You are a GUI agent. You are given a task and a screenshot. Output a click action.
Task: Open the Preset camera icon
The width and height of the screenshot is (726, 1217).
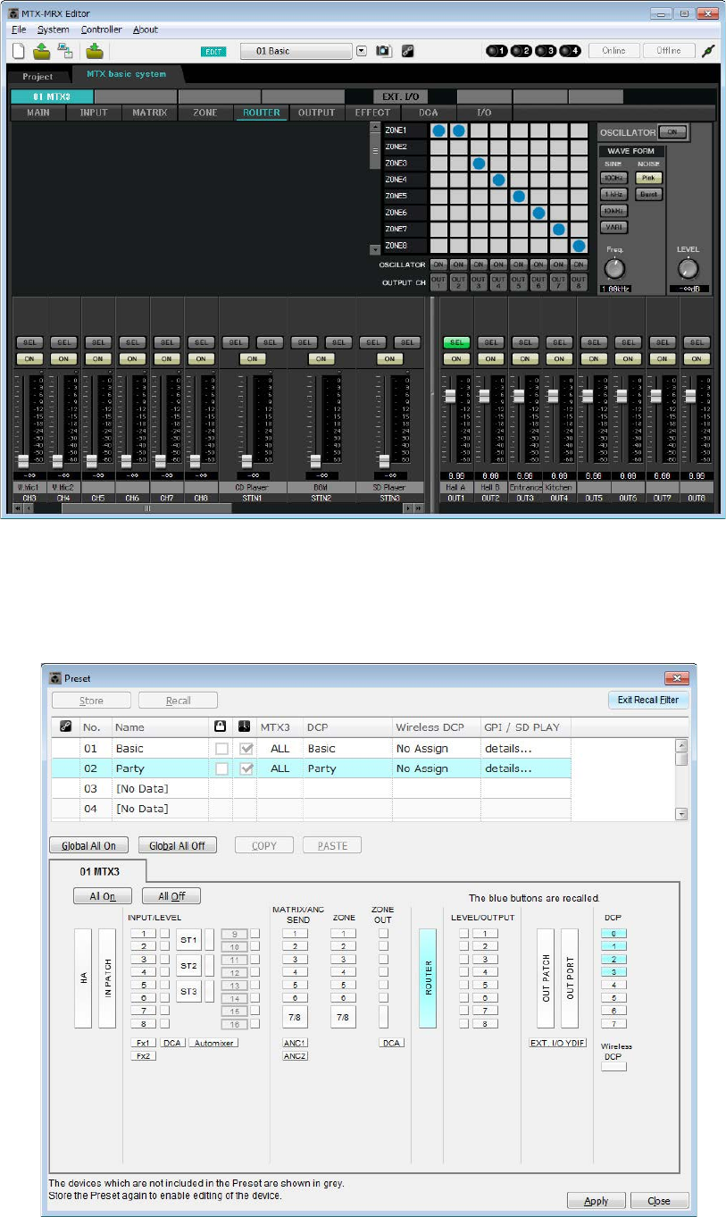tap(383, 51)
